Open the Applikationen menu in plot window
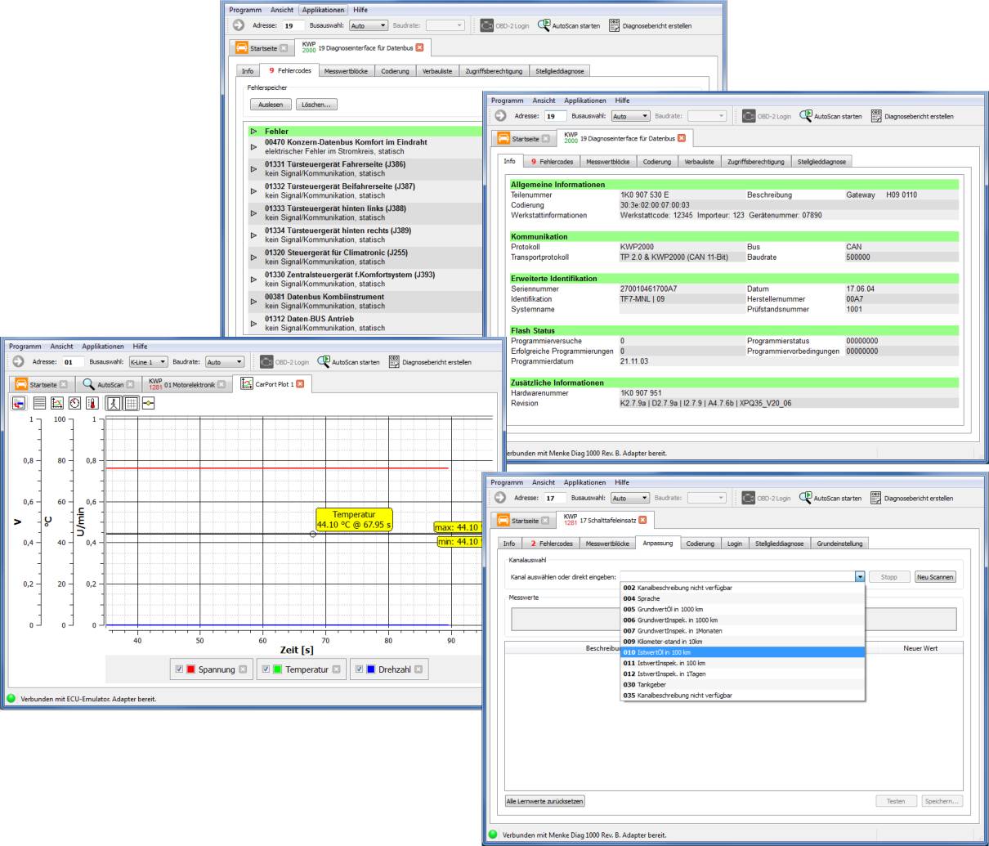Screen dimensions: 989x846 103,347
